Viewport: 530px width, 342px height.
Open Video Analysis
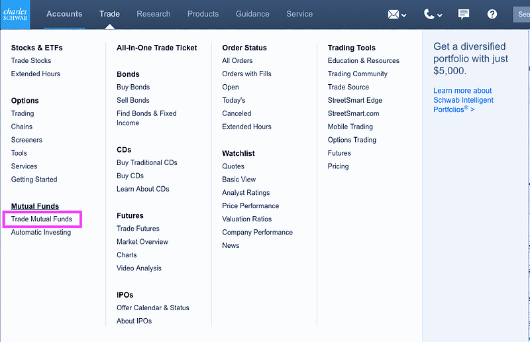tap(139, 268)
